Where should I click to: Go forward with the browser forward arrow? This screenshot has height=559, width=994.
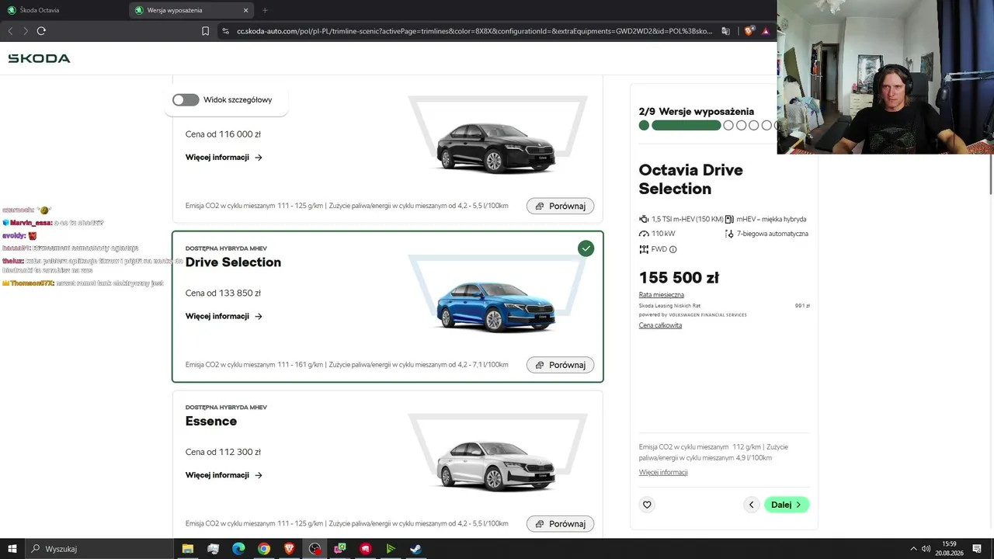(26, 31)
